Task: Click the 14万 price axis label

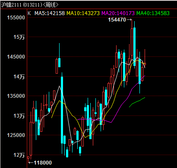Action: click(x=19, y=77)
